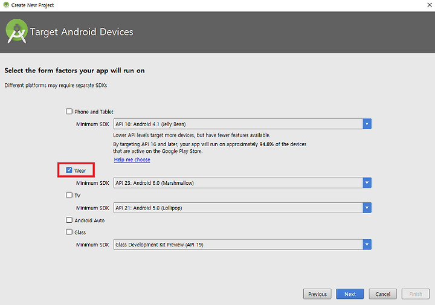Select the API 23 Marshmallow combo box

(x=242, y=183)
